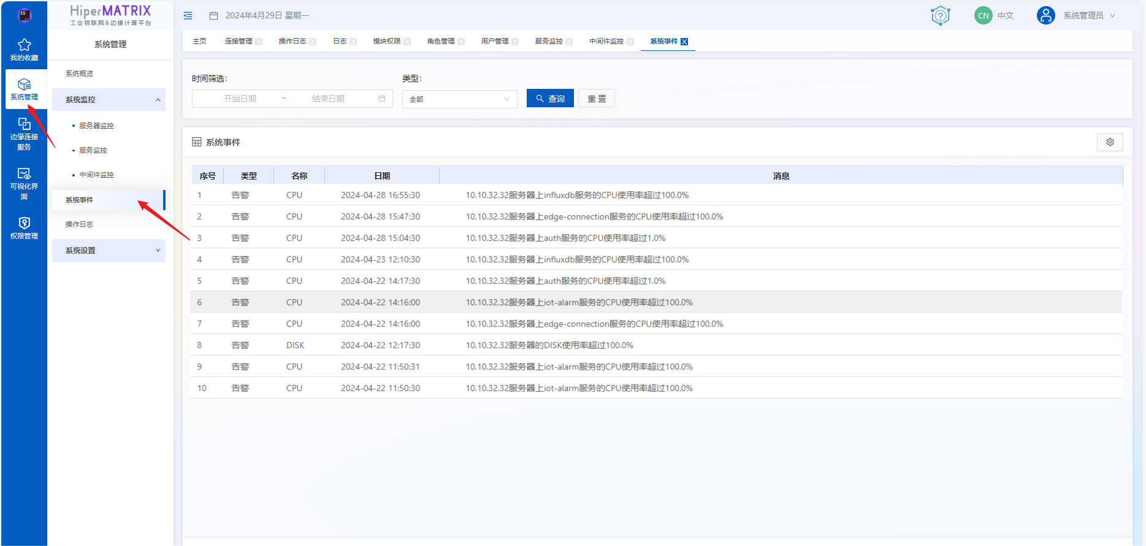Close the 服务监控 tab
Viewport: 1146px width, 546px height.
pos(569,42)
